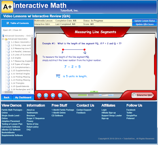
Task: Open lesson 1.10 Supplementary
Action: [x=21, y=71]
